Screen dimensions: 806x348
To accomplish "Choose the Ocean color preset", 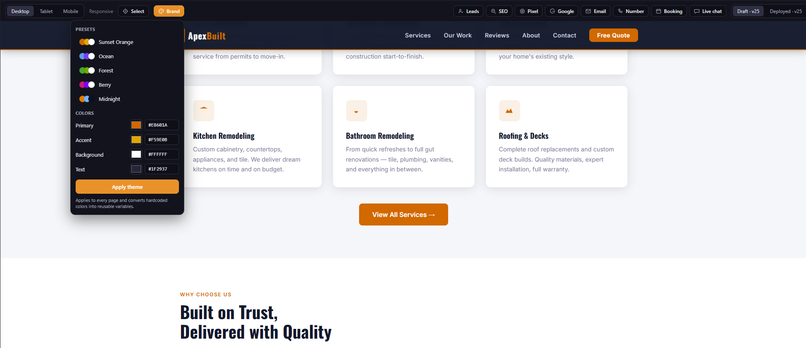I will [127, 56].
